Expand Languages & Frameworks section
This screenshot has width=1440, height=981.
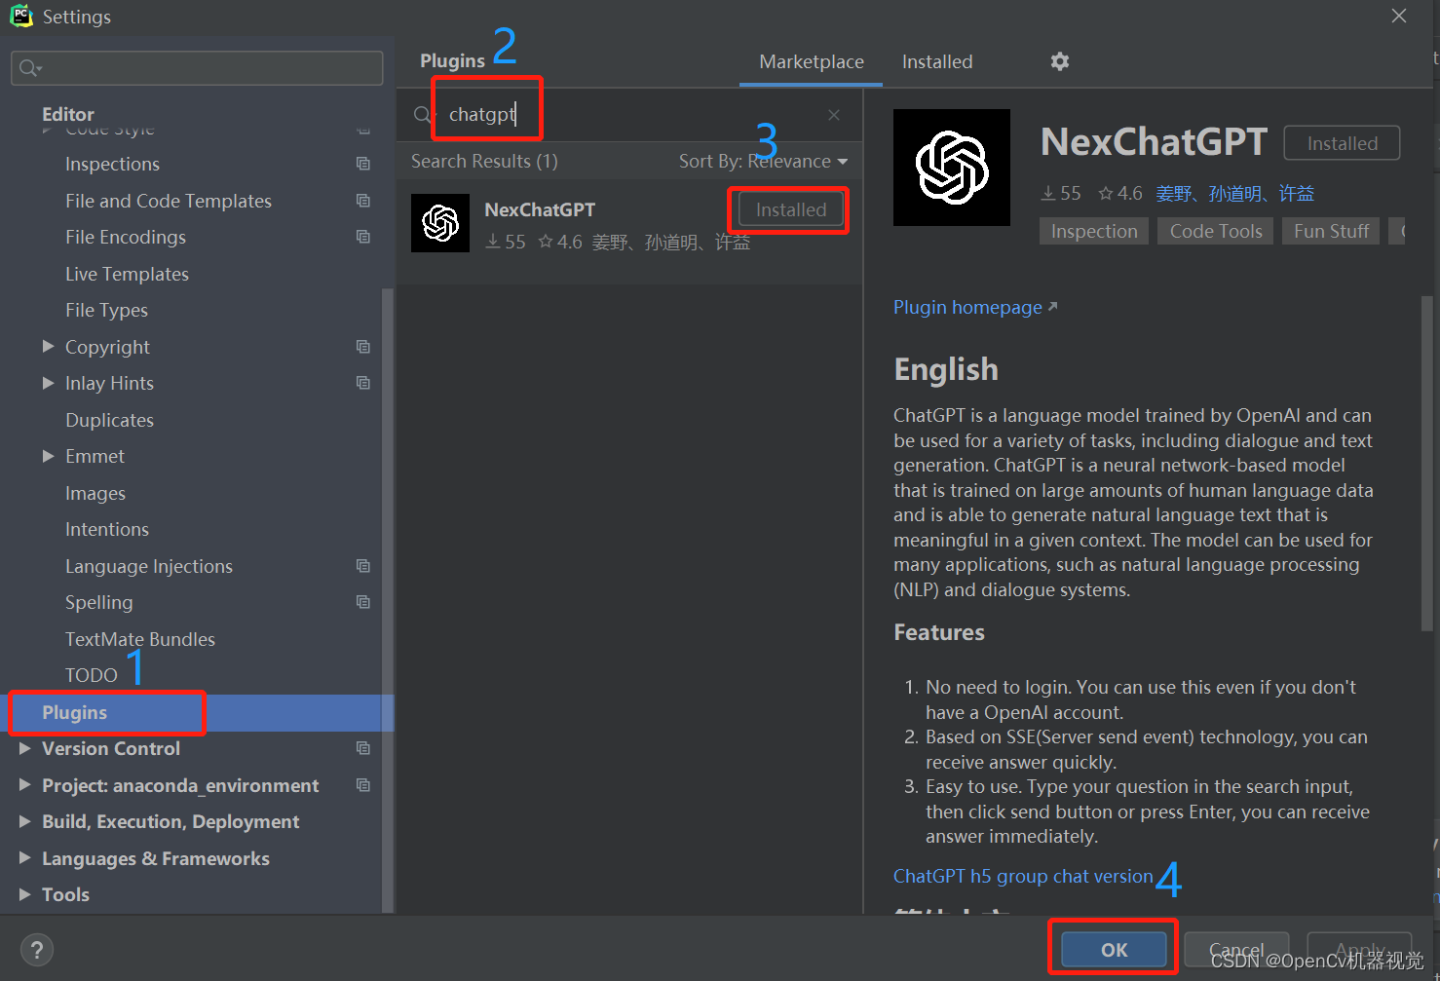click(25, 857)
